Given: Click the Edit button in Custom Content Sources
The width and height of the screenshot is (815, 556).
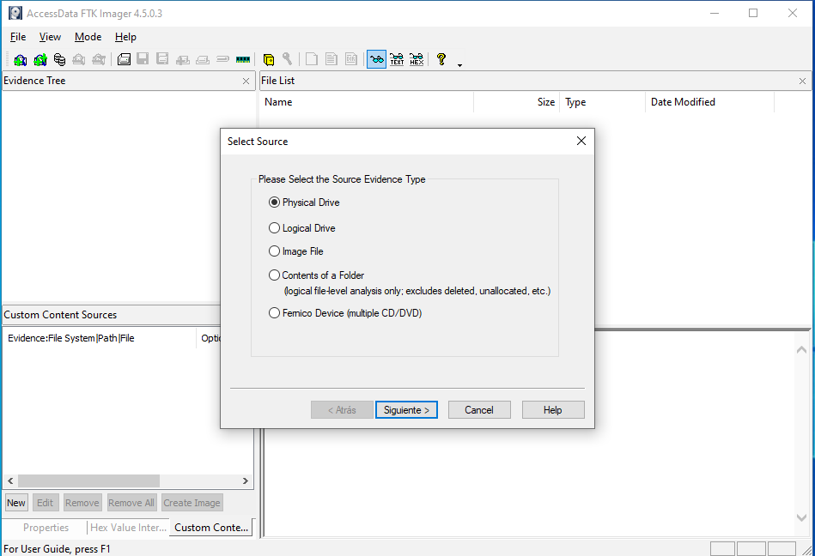Looking at the screenshot, I should tap(46, 503).
